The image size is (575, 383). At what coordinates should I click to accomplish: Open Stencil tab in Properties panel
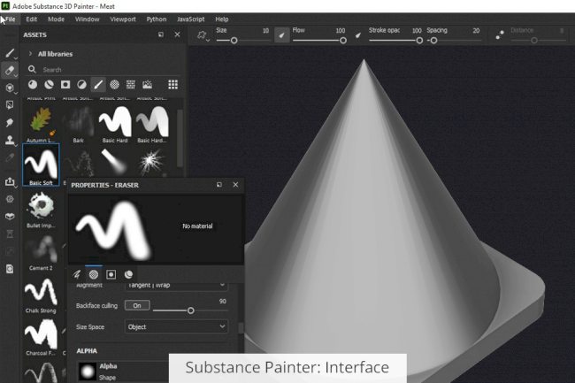pyautogui.click(x=111, y=274)
